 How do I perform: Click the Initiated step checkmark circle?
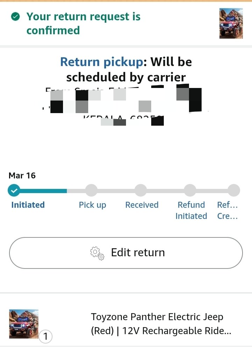[x=14, y=191]
